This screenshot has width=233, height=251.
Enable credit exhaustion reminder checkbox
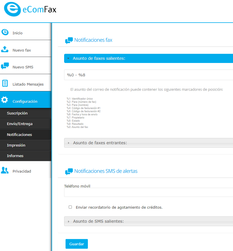pos(70,207)
